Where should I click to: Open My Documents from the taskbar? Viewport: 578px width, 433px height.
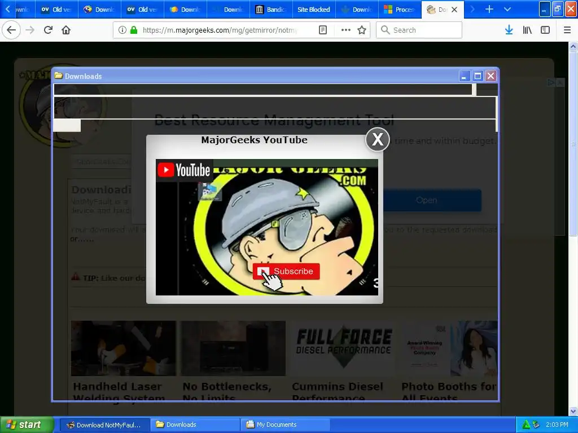285,425
